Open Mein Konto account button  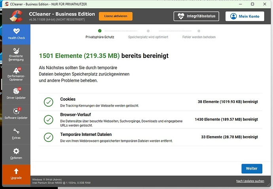coord(245,16)
